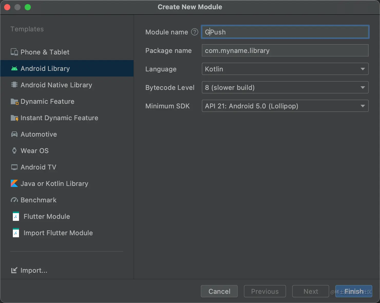This screenshot has width=380, height=303.
Task: Click the Flutter Module icon
Action: (16, 216)
